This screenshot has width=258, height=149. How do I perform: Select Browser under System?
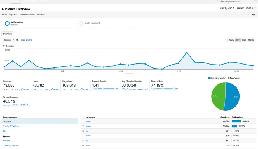click(x=6, y=141)
